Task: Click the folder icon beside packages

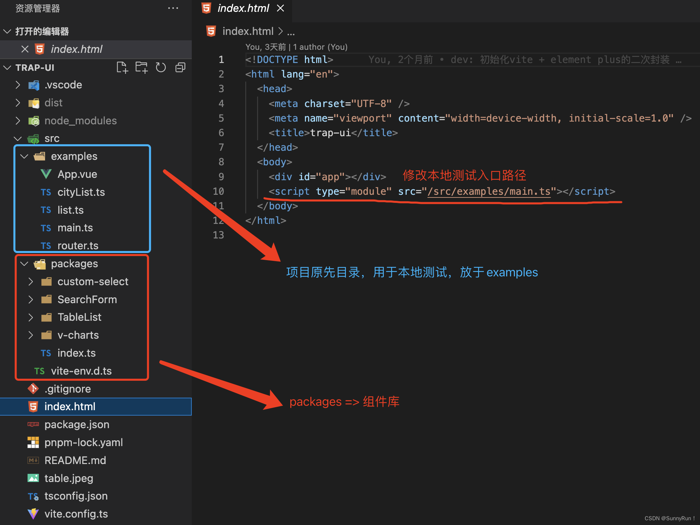Action: point(40,264)
